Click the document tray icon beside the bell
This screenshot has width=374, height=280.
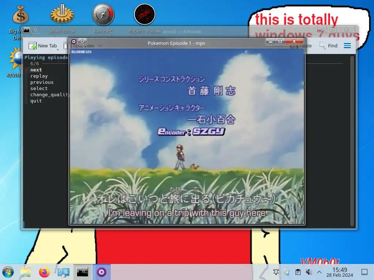(x=287, y=272)
